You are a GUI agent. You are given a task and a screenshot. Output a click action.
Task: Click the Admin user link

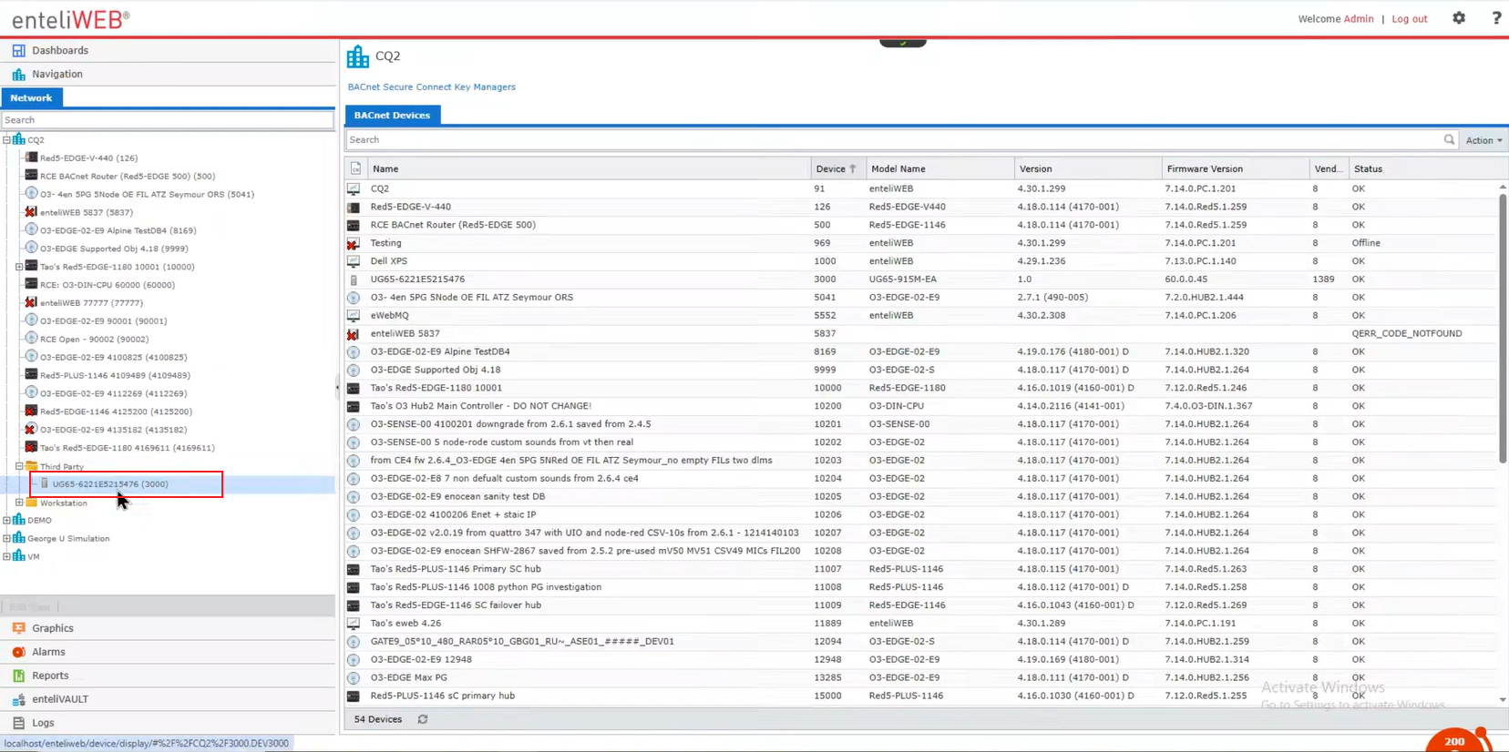point(1358,19)
